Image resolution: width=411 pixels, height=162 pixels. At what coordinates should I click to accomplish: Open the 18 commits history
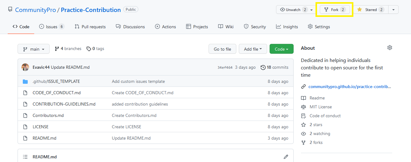click(x=275, y=67)
